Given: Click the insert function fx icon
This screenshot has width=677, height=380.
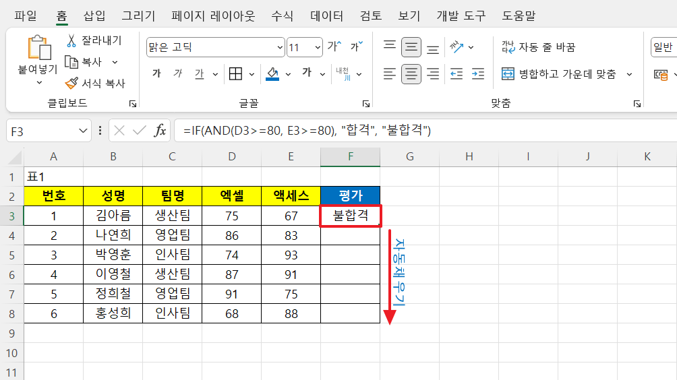Looking at the screenshot, I should click(x=160, y=130).
